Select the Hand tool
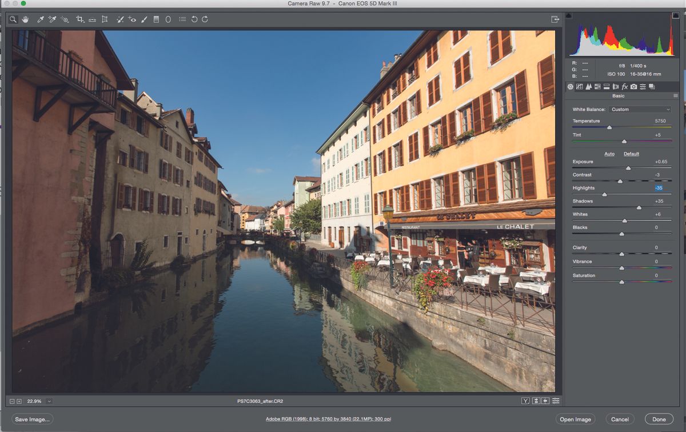Viewport: 686px width, 432px height. (26, 19)
